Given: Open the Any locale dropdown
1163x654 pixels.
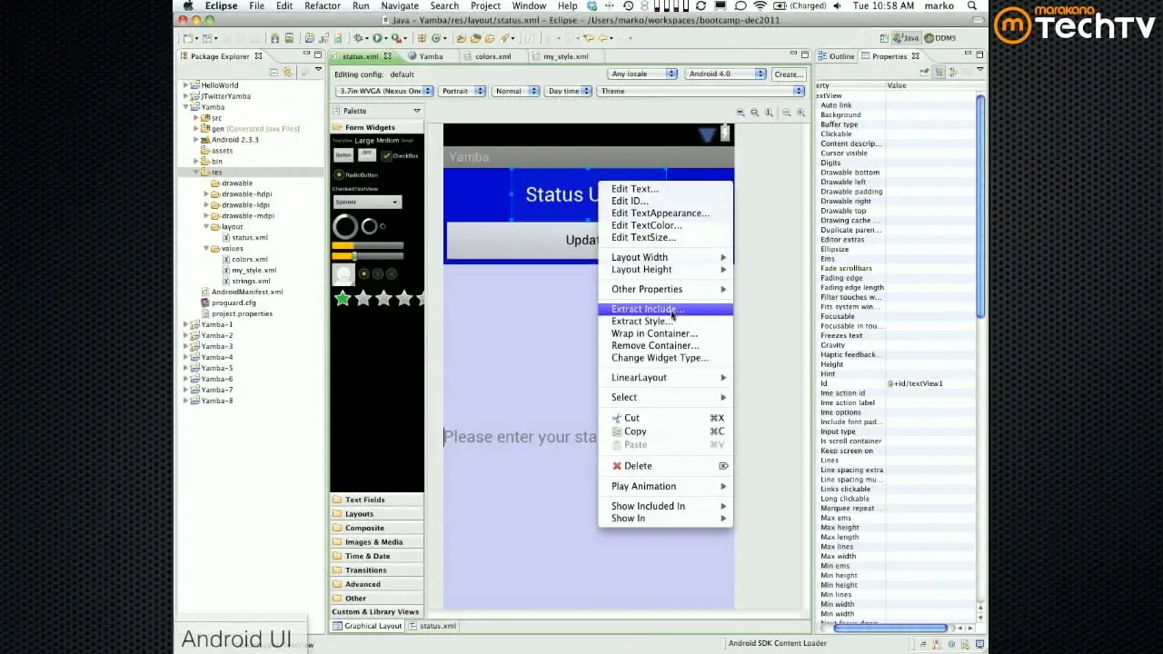Looking at the screenshot, I should [643, 74].
